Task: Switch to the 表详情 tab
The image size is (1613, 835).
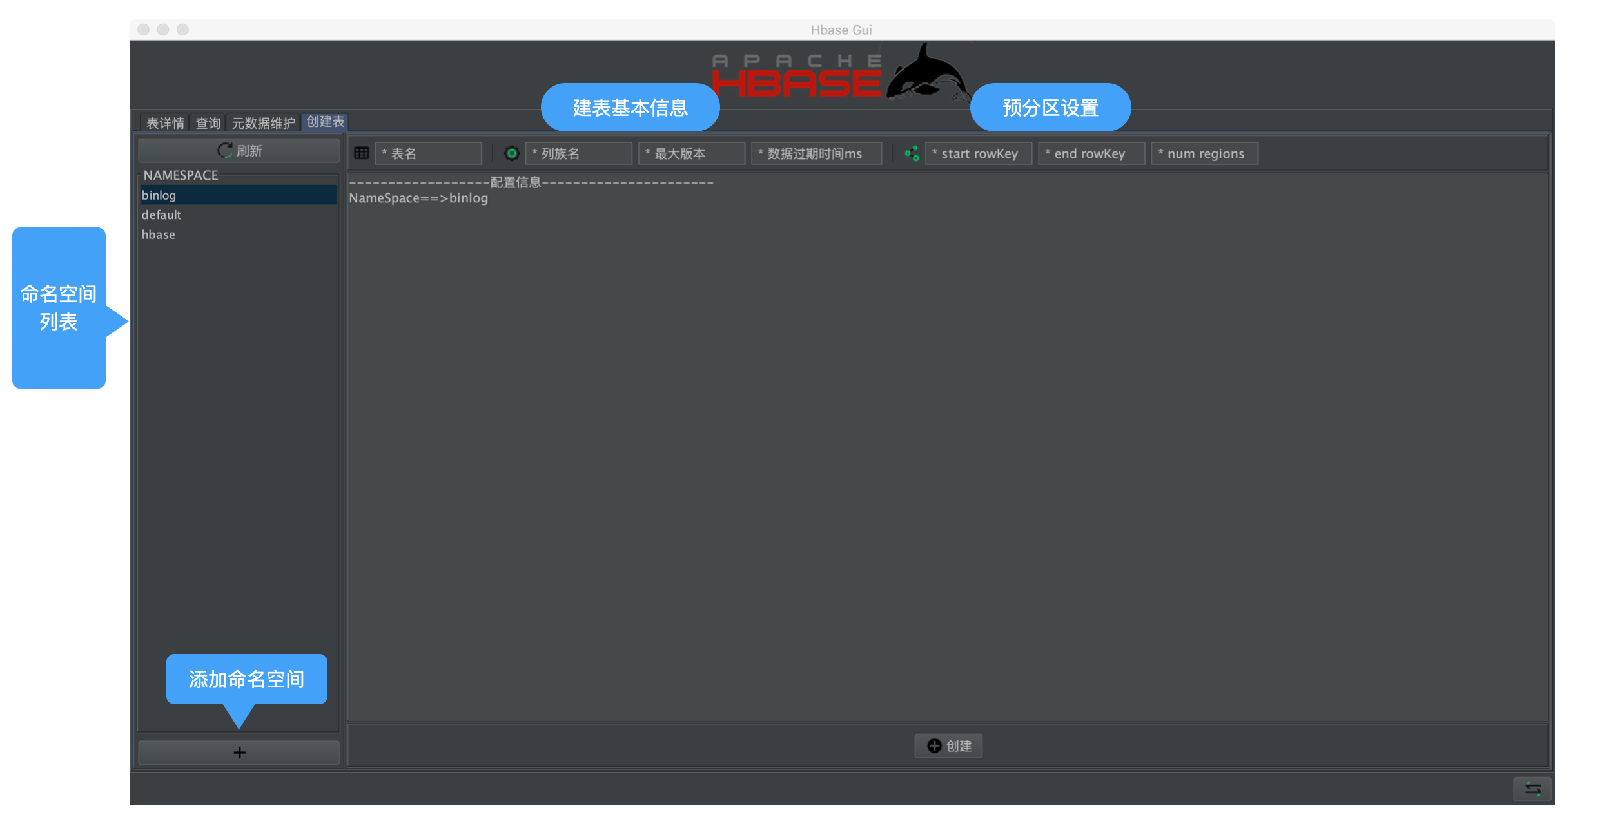Action: (164, 122)
